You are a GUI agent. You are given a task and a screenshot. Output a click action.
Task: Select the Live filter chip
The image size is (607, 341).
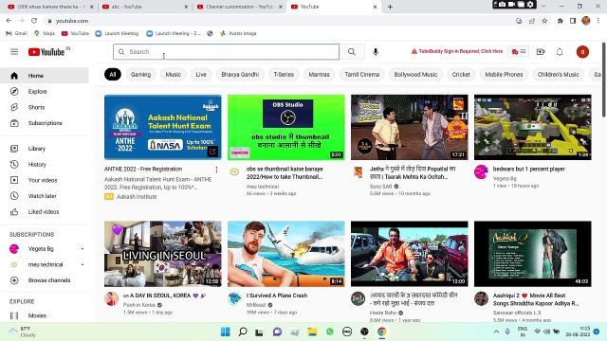201,74
